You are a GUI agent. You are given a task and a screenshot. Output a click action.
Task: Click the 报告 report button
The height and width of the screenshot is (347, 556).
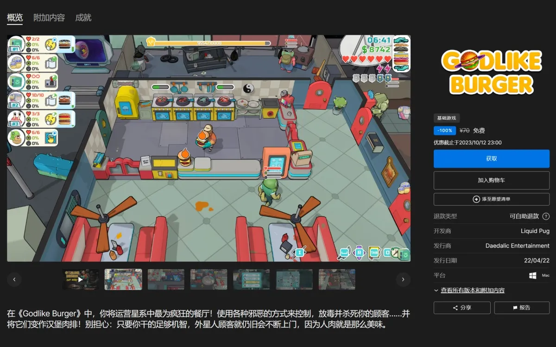pyautogui.click(x=522, y=308)
